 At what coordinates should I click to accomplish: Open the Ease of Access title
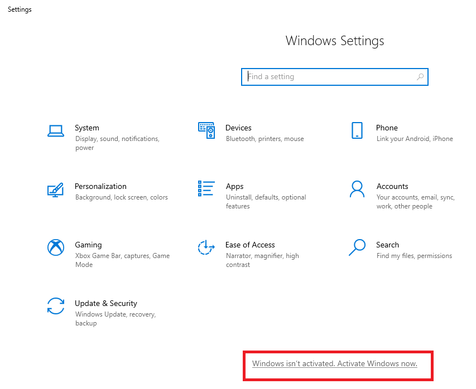click(250, 245)
